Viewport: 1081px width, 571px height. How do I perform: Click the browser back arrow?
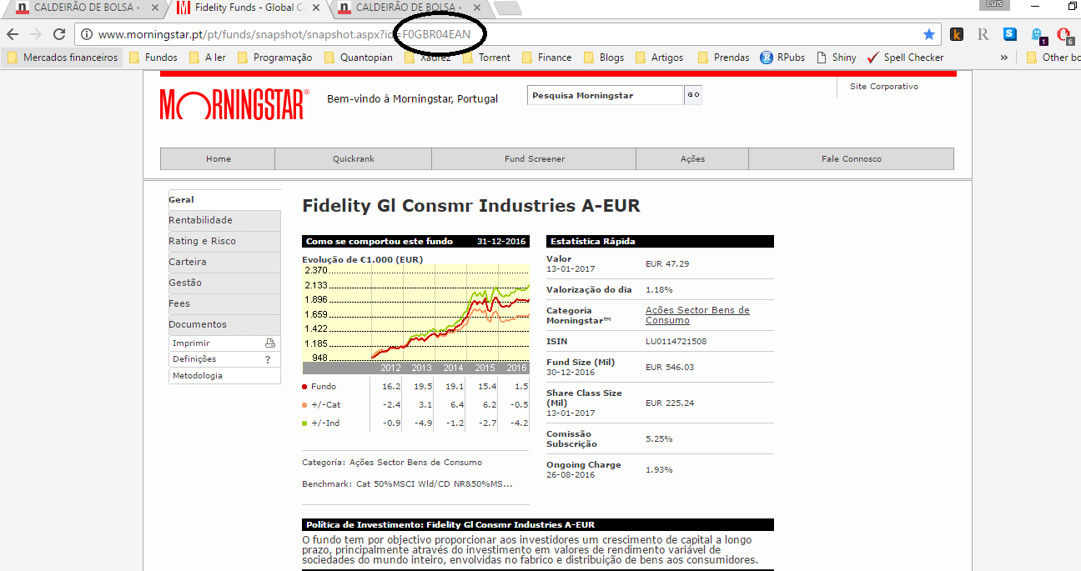click(12, 34)
